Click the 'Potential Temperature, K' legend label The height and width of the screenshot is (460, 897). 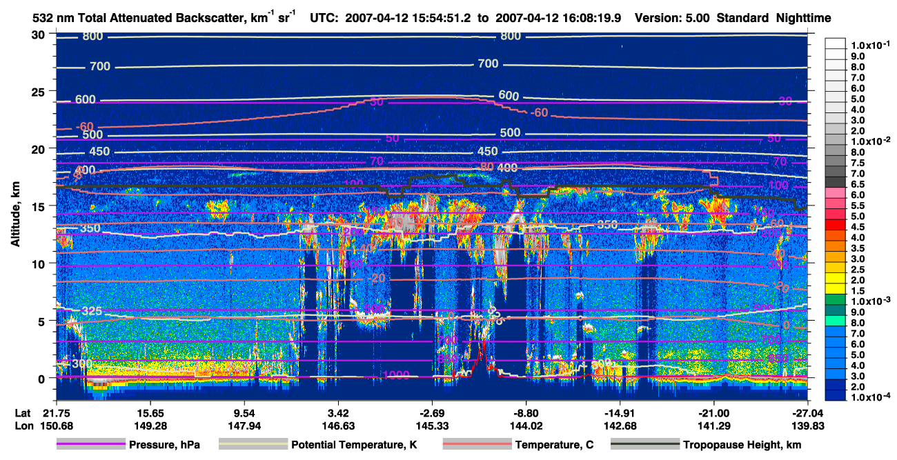coord(355,446)
